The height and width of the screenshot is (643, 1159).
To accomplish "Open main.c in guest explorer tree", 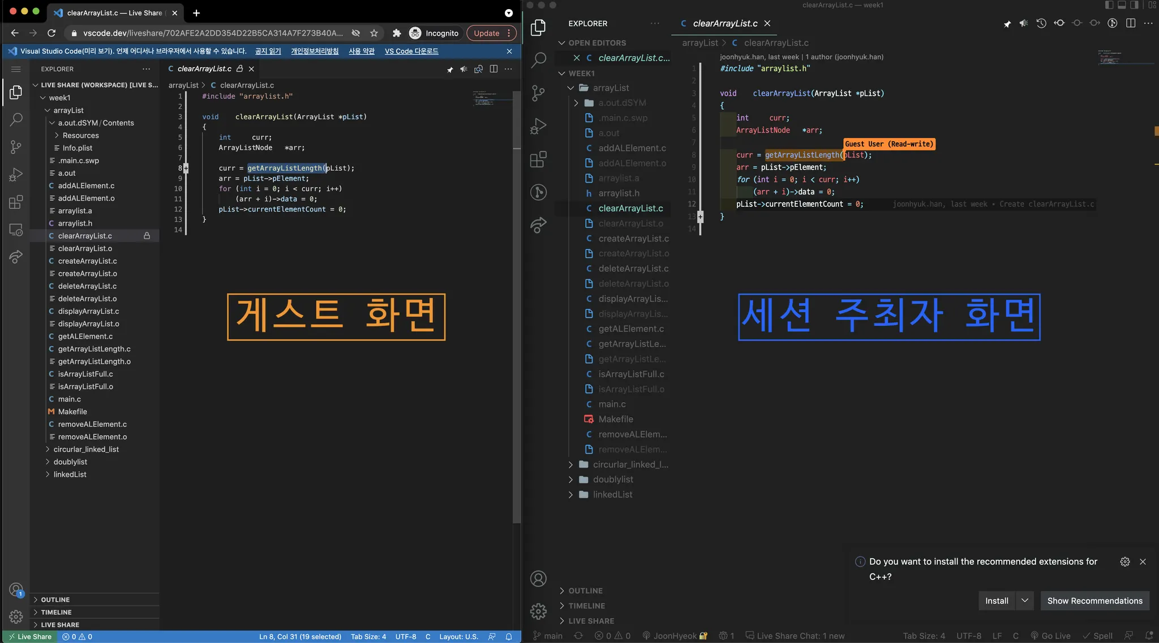I will tap(69, 399).
